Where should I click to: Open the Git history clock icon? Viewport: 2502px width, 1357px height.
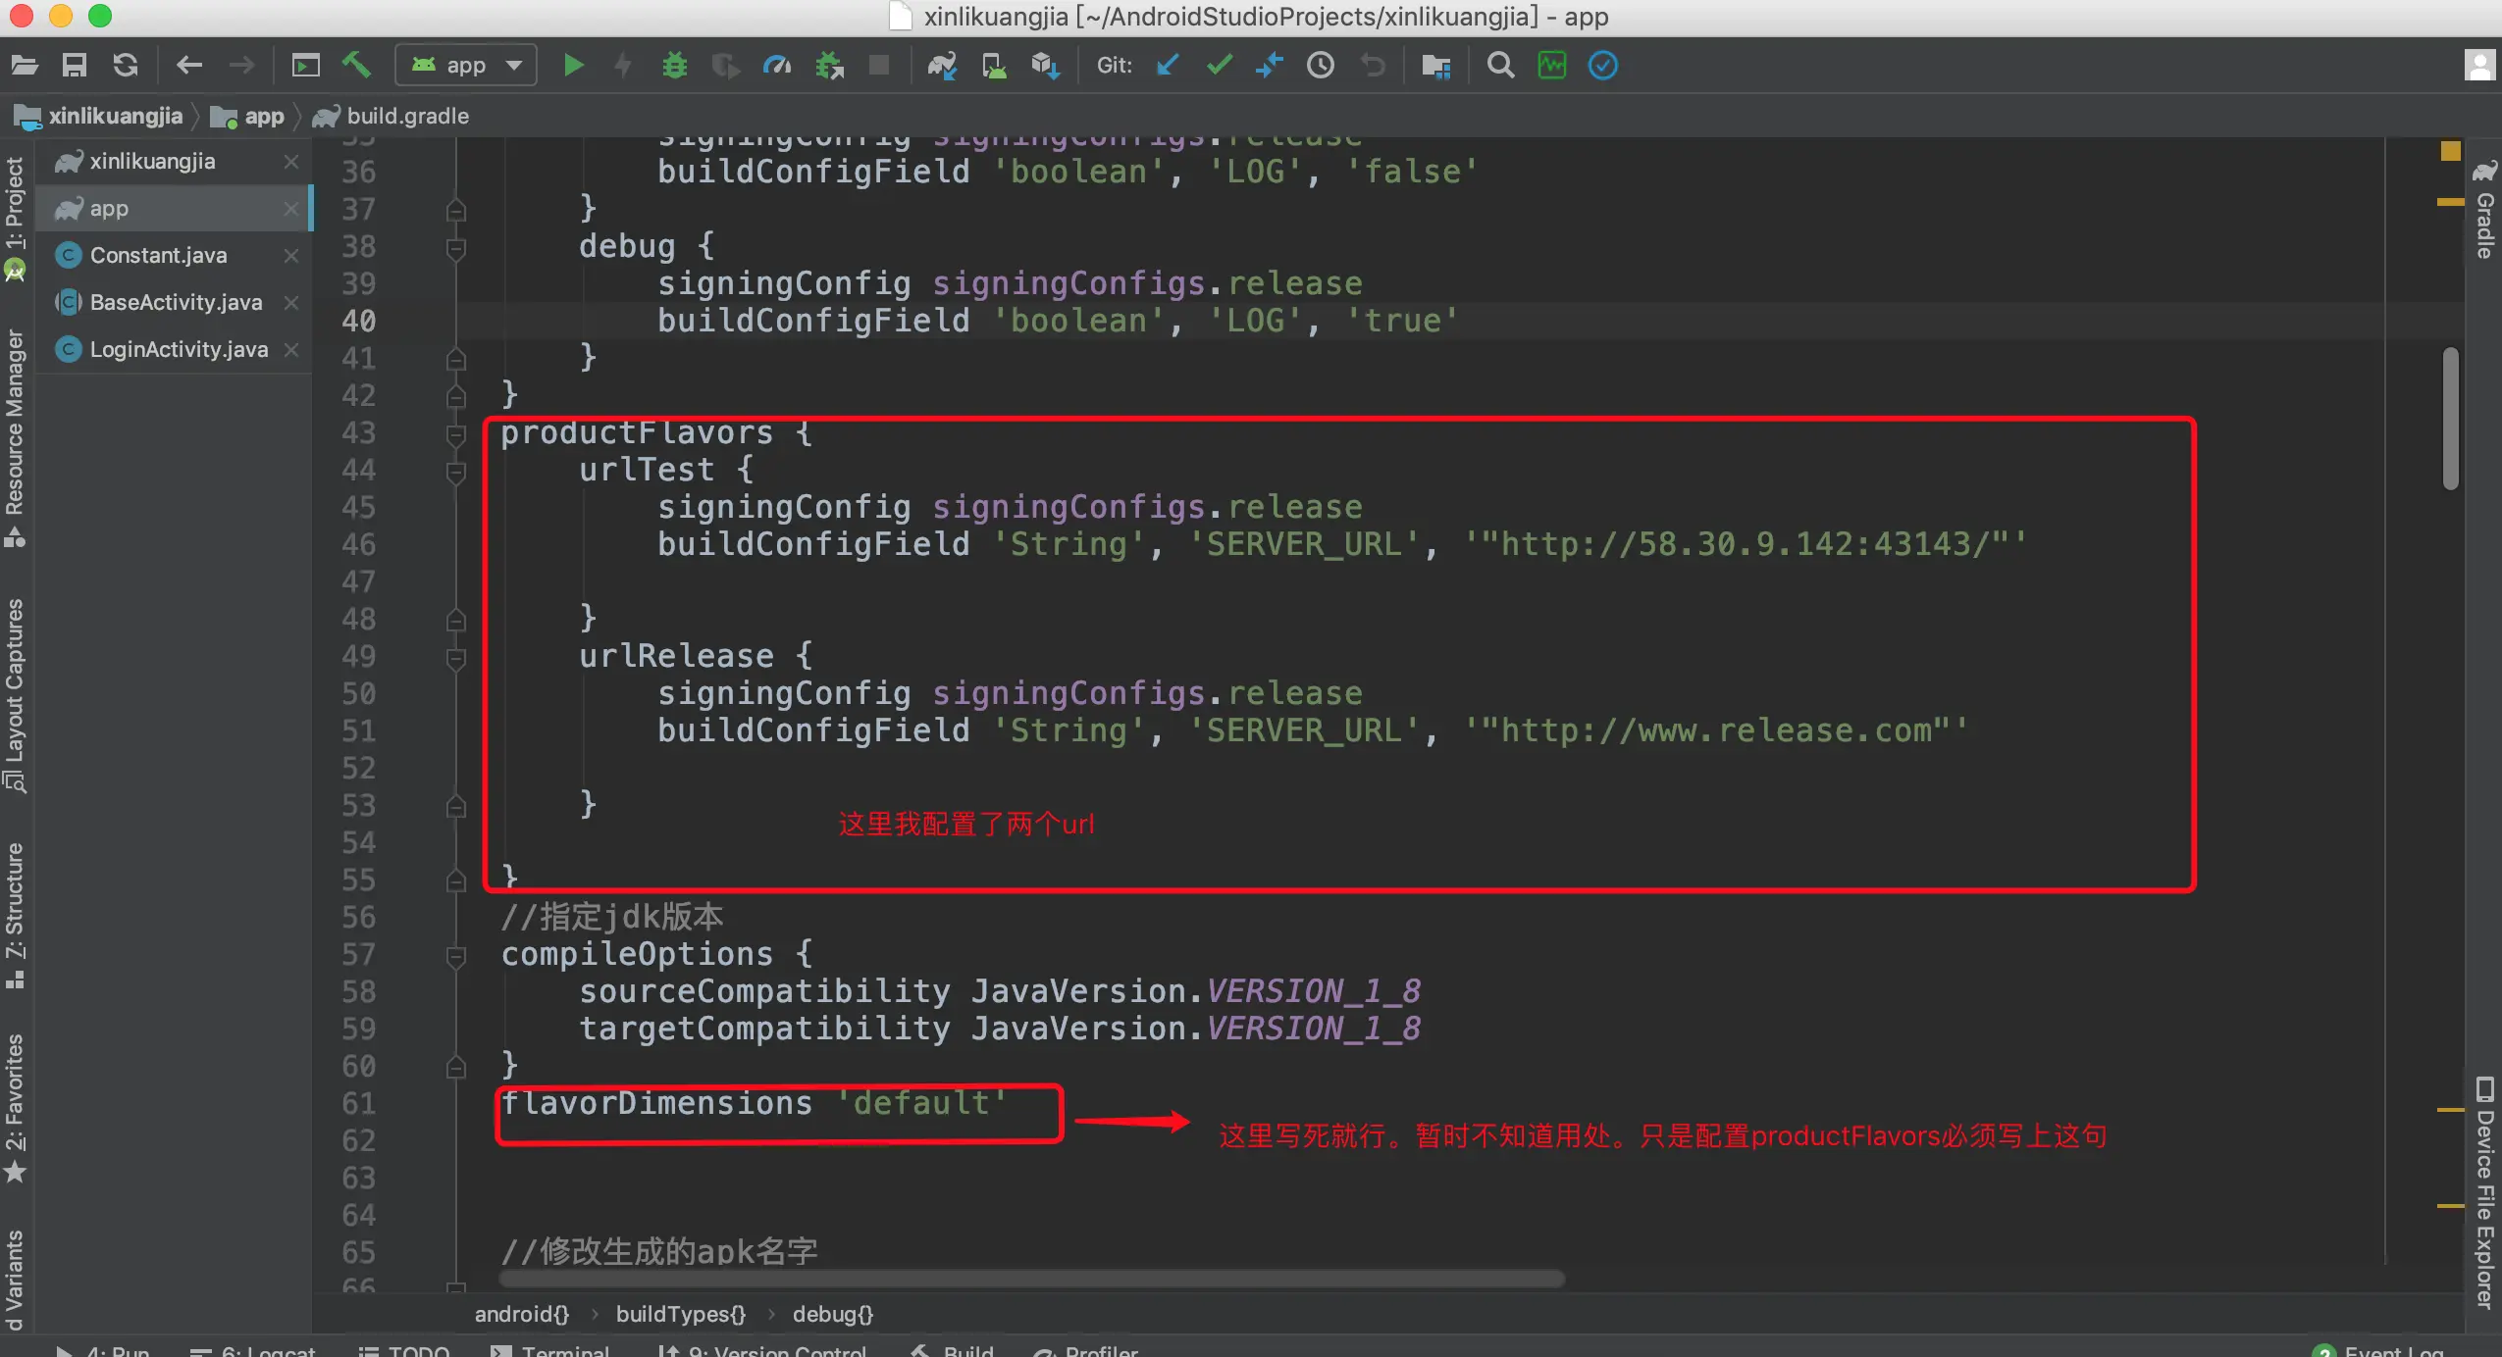(x=1320, y=66)
